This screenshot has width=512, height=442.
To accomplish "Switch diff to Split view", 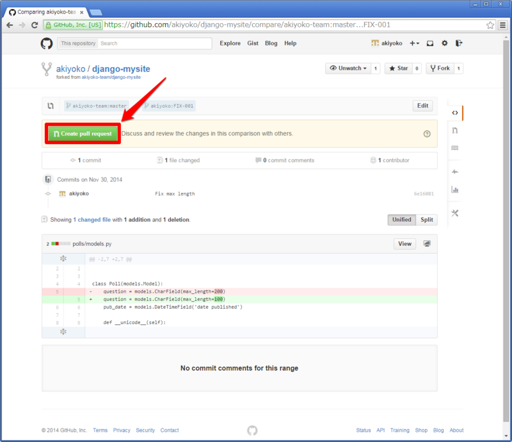I will (x=426, y=220).
